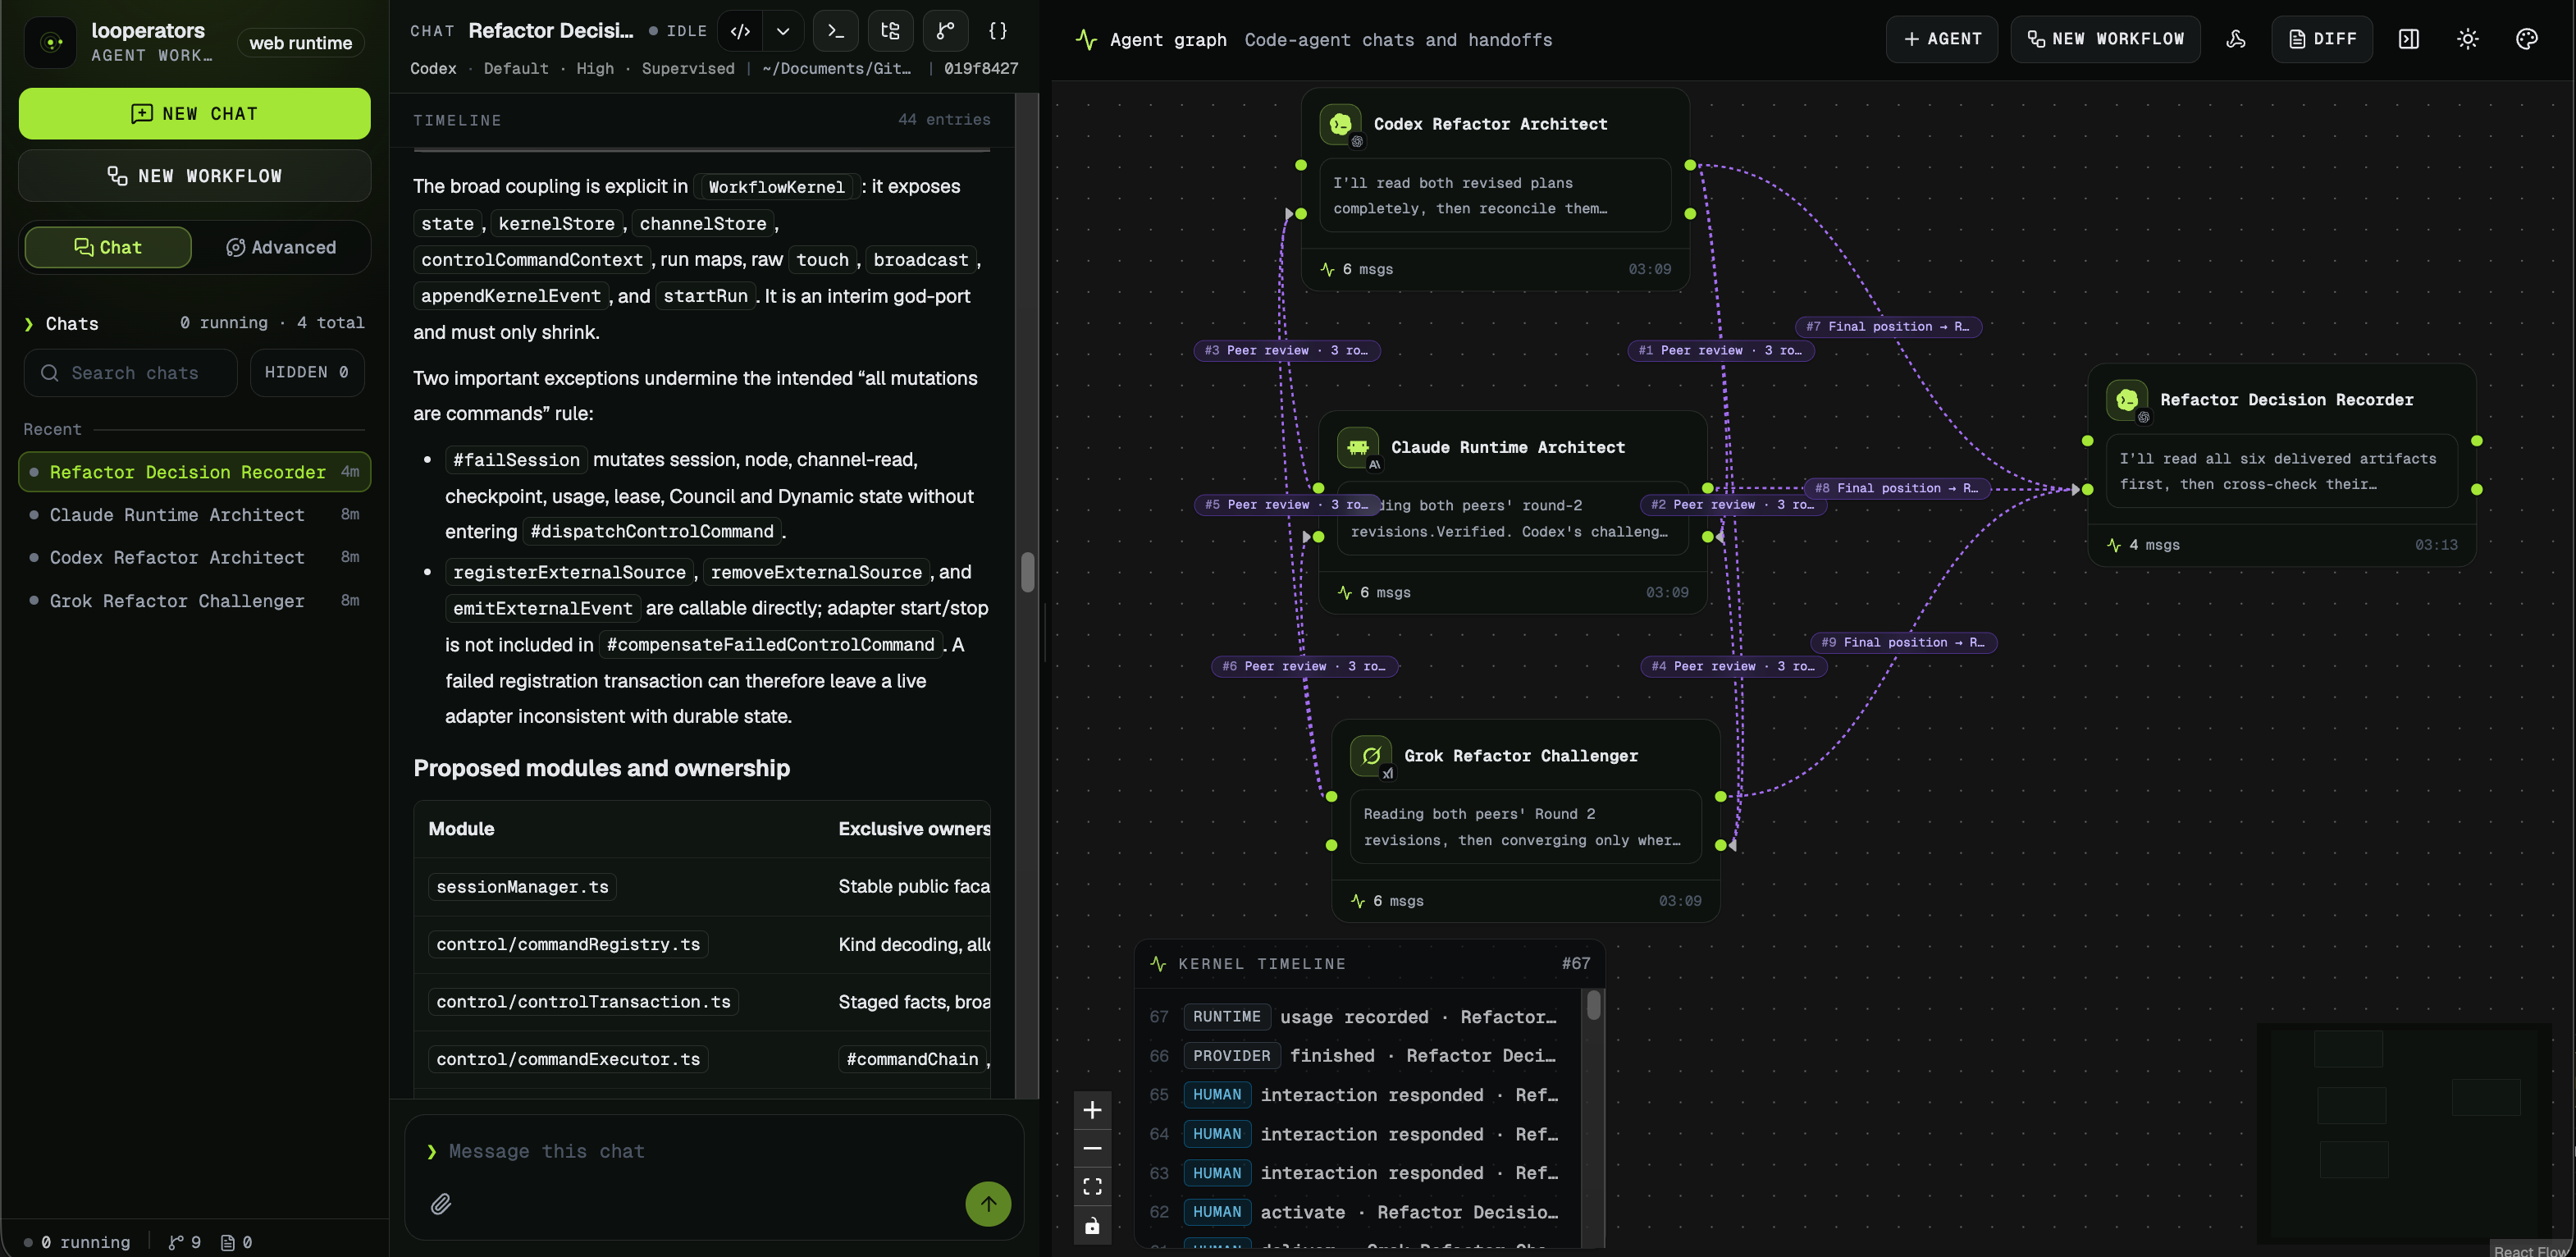Click control/commandRegistry.ts table cell

[568, 944]
